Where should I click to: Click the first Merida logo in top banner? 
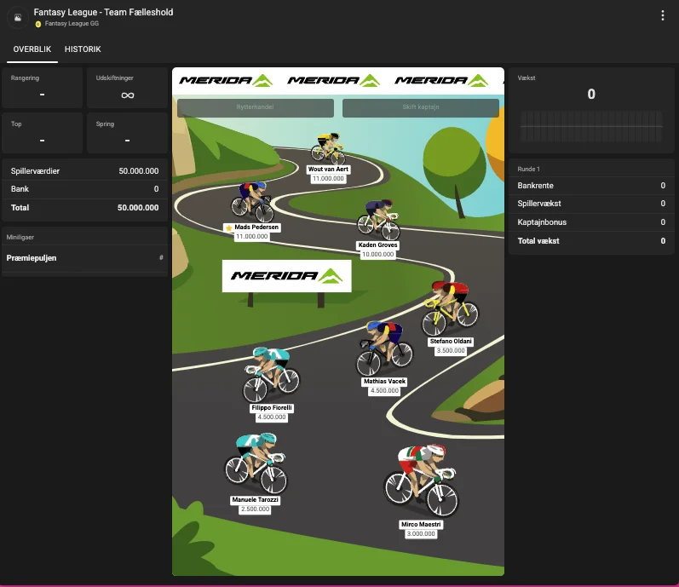pyautogui.click(x=226, y=81)
